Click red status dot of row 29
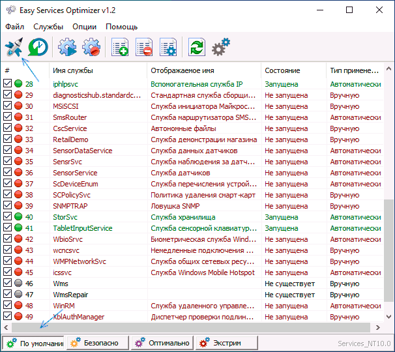 [x=18, y=95]
